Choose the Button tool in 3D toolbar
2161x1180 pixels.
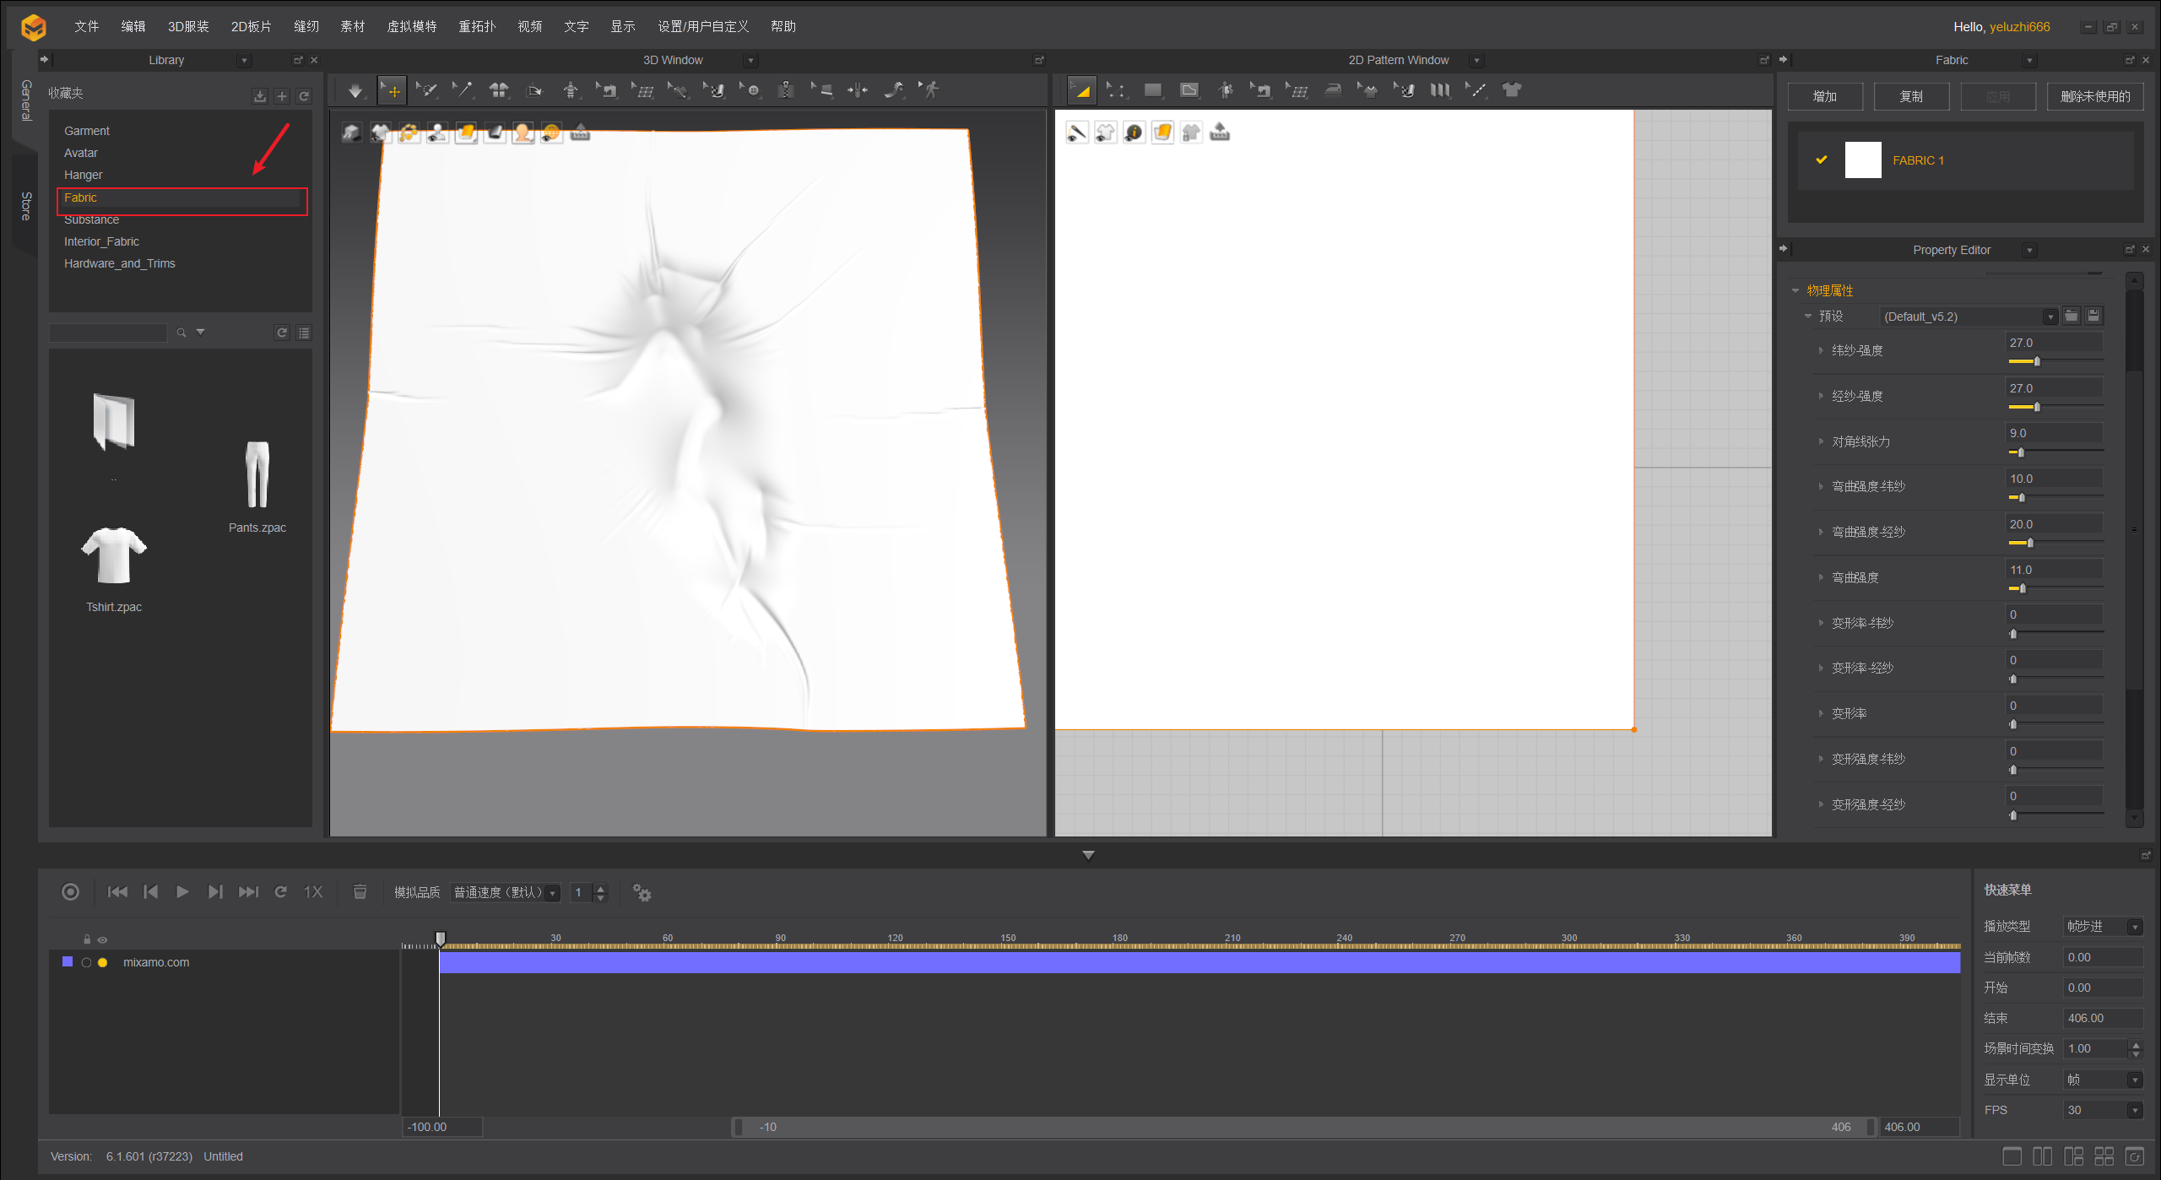click(752, 90)
